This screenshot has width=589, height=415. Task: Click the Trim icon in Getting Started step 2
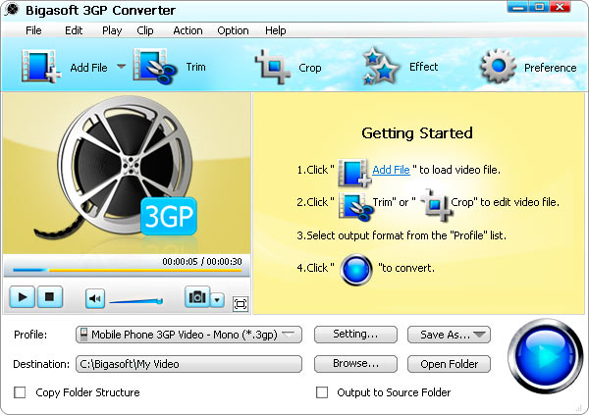coord(355,206)
